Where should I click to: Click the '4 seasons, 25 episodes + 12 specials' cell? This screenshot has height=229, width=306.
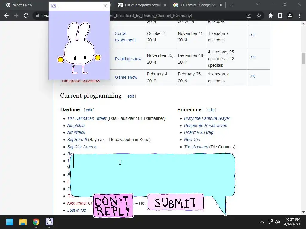click(x=227, y=59)
